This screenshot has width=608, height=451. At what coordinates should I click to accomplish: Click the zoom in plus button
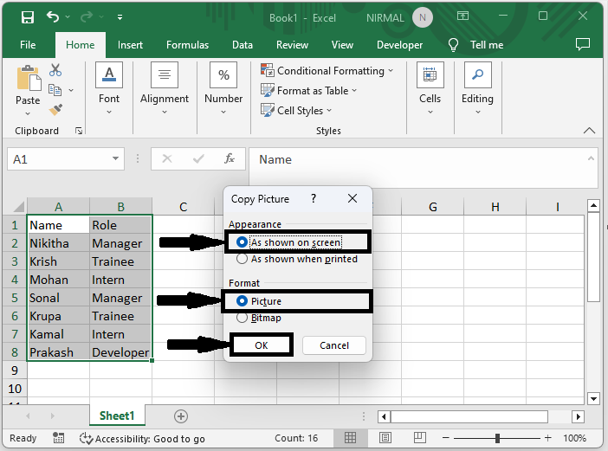[547, 438]
